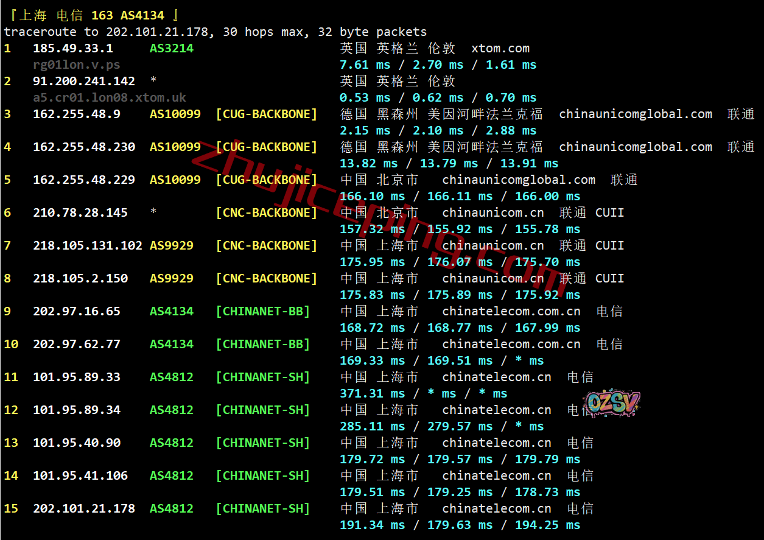
Task: Select IP 162.255.48.9 on hop 3
Action: (77, 114)
